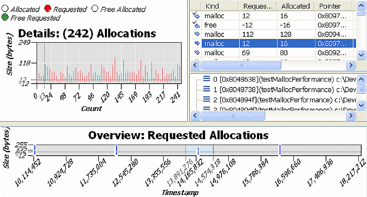Click the icon on the first malloc row
Screen dimensions: 367x197
pos(196,16)
